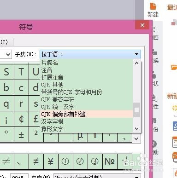Screen dimensions: 177x178
Task: Click the character code input field
Action: click(x=19, y=176)
